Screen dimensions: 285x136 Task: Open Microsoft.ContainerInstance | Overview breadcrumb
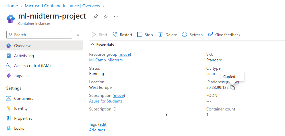click(63, 6)
